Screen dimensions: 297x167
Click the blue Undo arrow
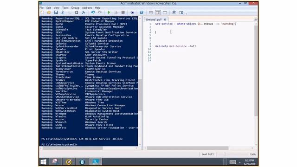(x=93, y=13)
